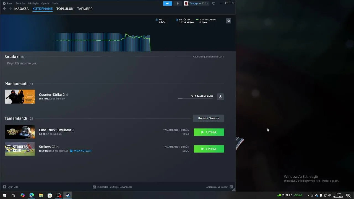Click the Arkadaşlar ve Sohbet chat icon
The width and height of the screenshot is (354, 199).
point(231,187)
